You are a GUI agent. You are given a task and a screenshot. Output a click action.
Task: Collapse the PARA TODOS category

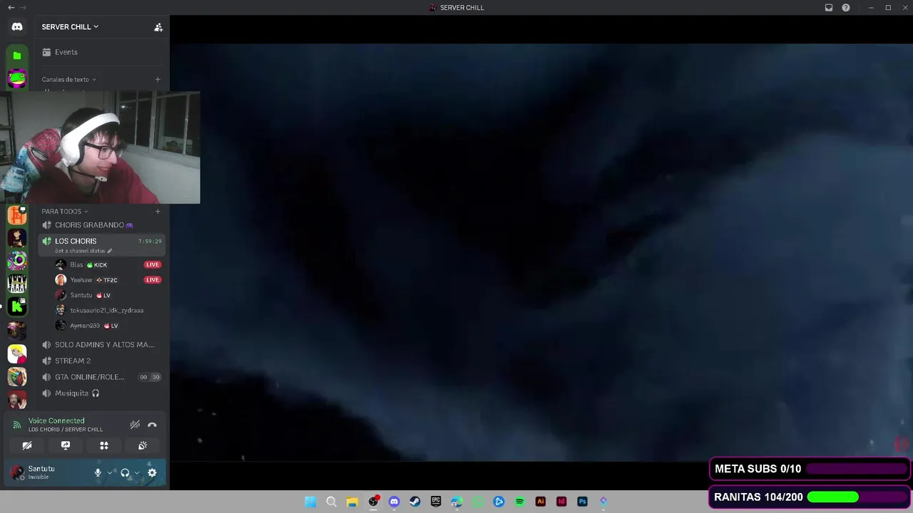(65, 212)
